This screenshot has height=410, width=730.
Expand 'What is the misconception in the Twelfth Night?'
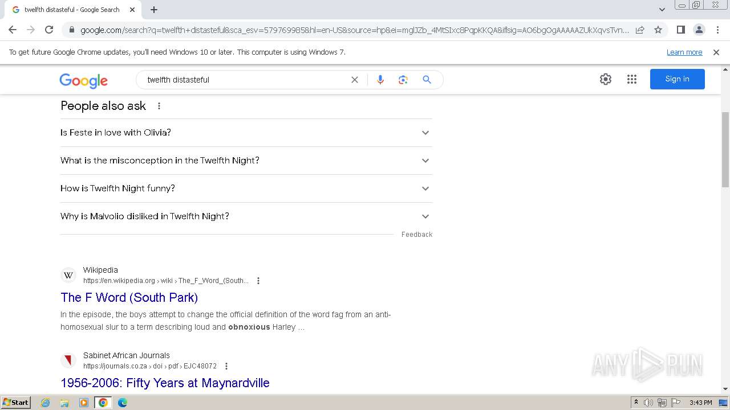246,161
